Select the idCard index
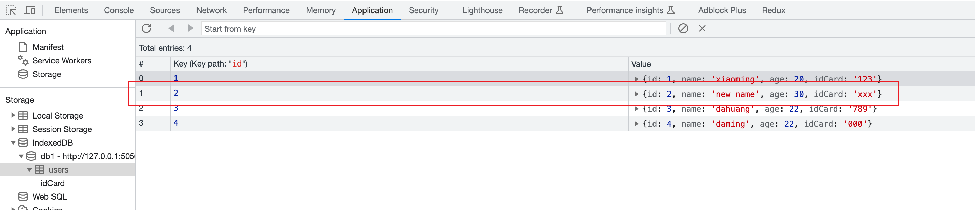Screen dimensions: 975x210 (x=53, y=183)
